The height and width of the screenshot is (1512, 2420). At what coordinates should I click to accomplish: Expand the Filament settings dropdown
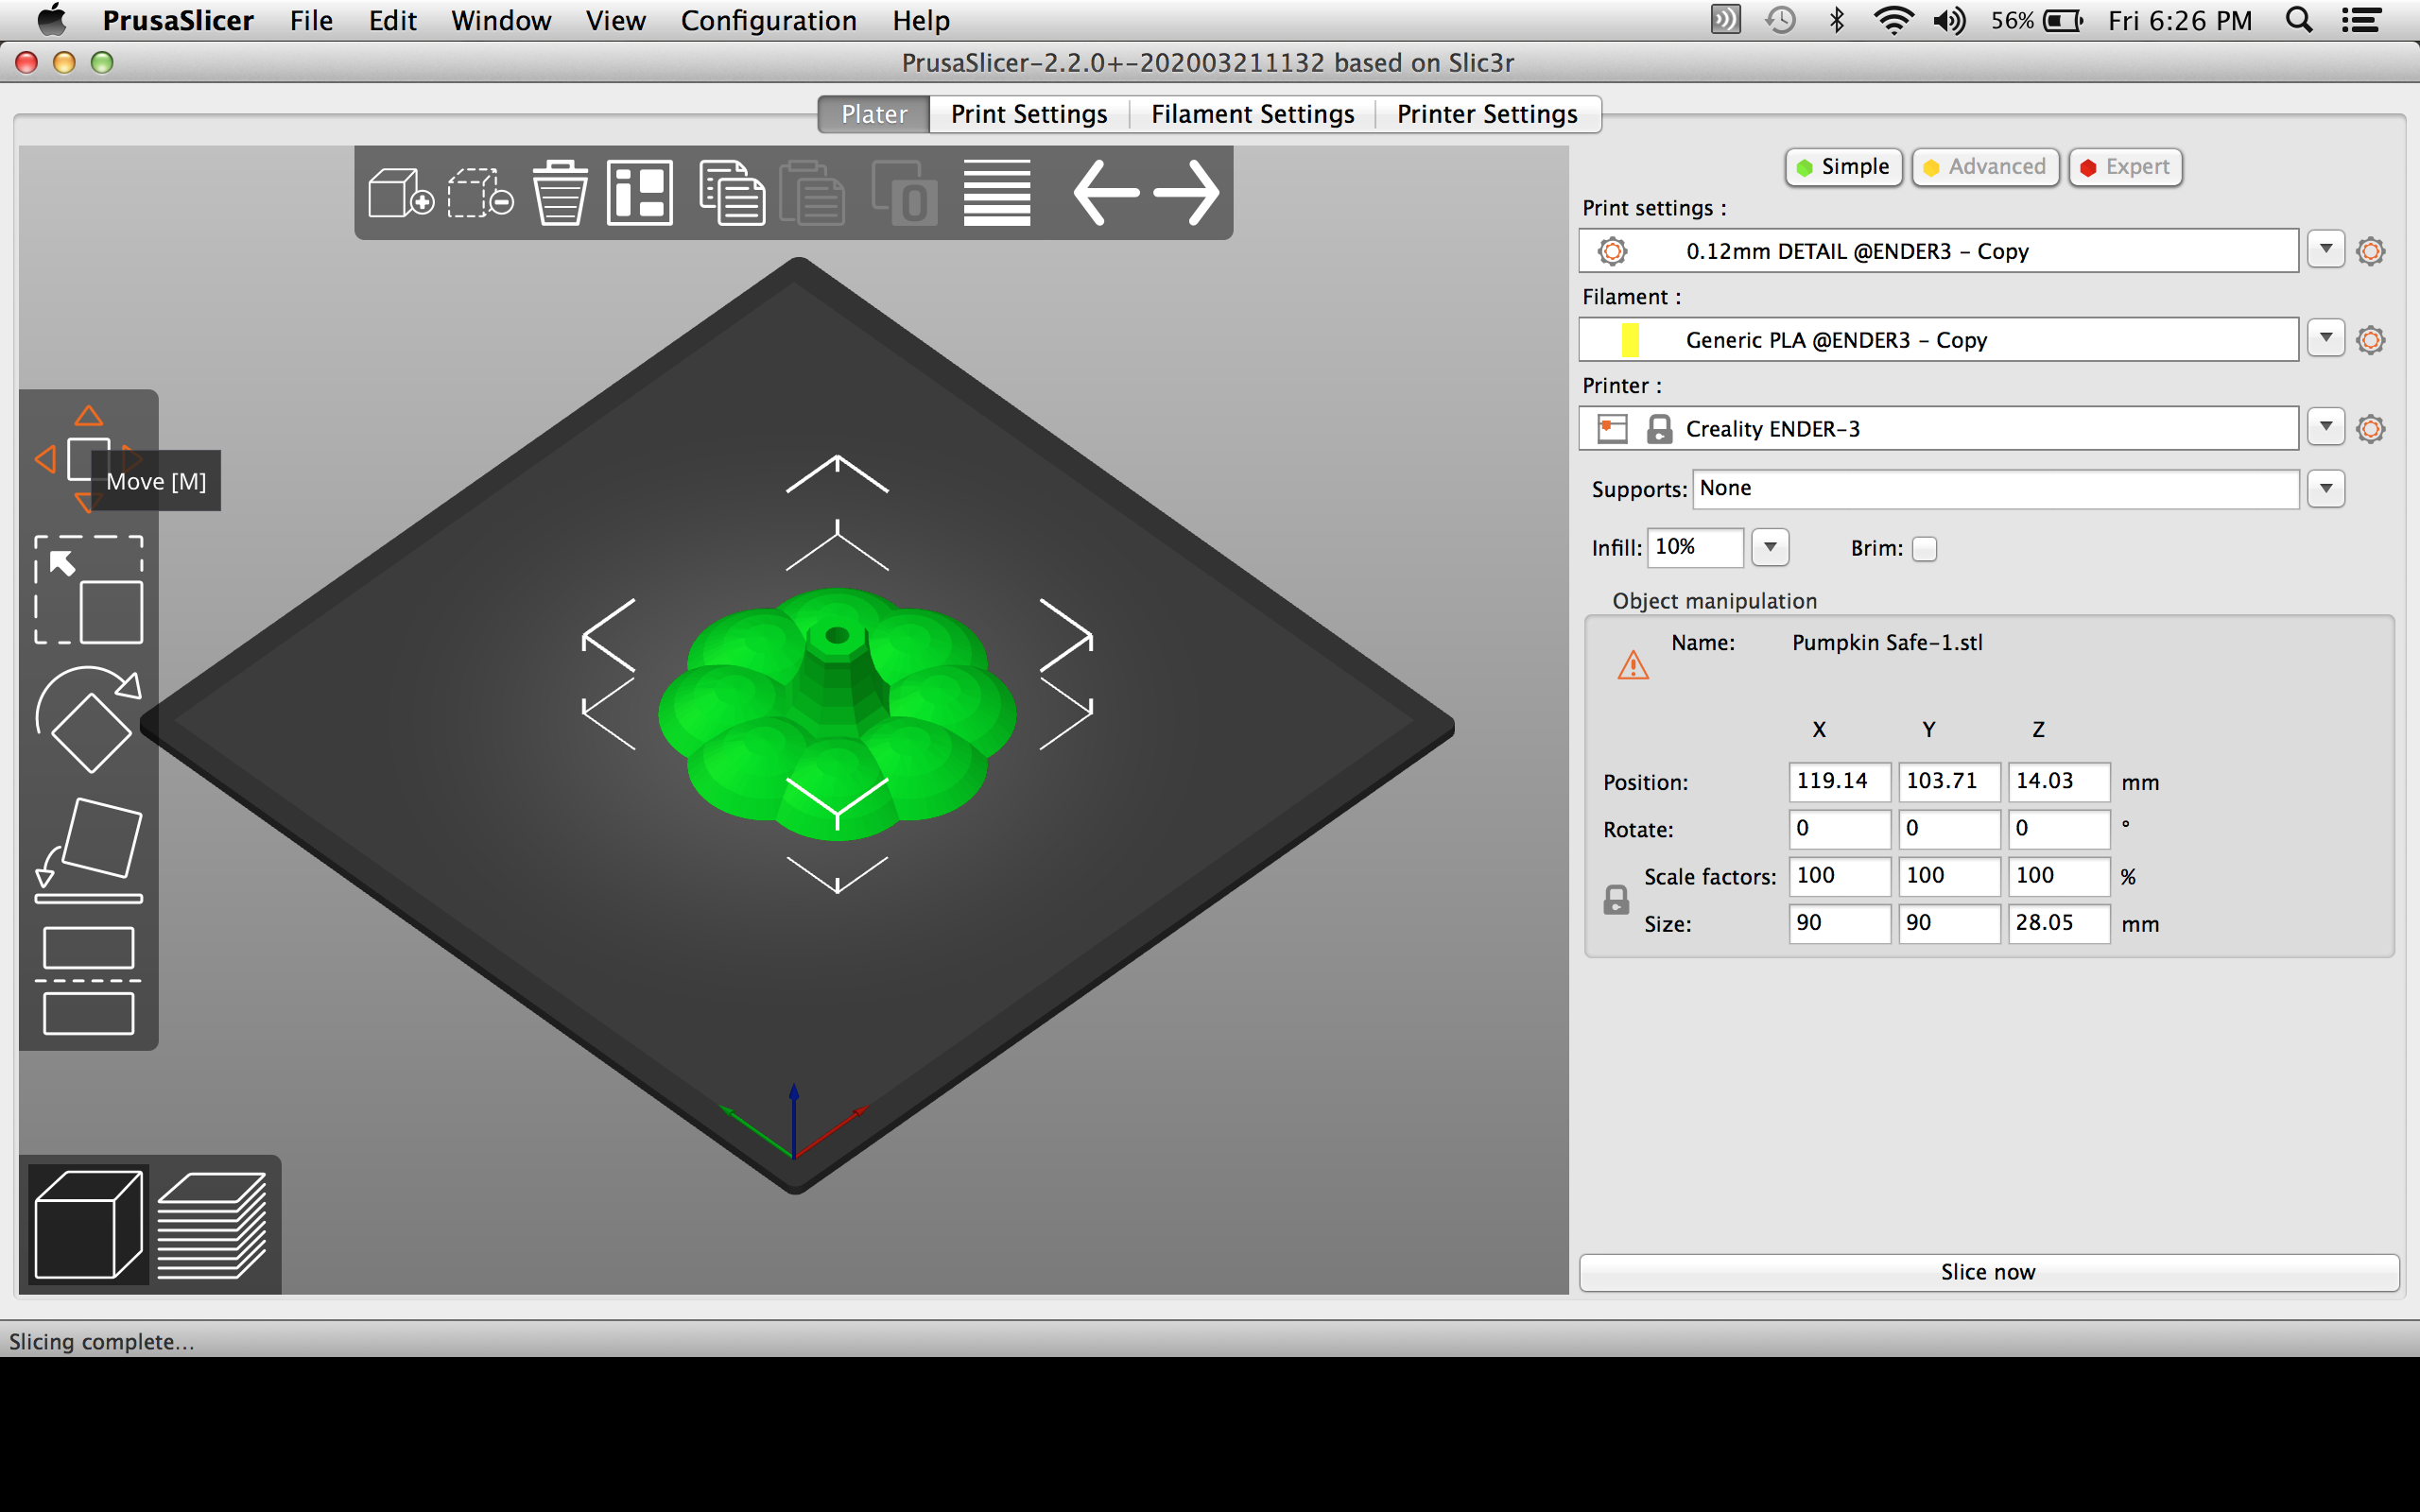coord(2331,338)
